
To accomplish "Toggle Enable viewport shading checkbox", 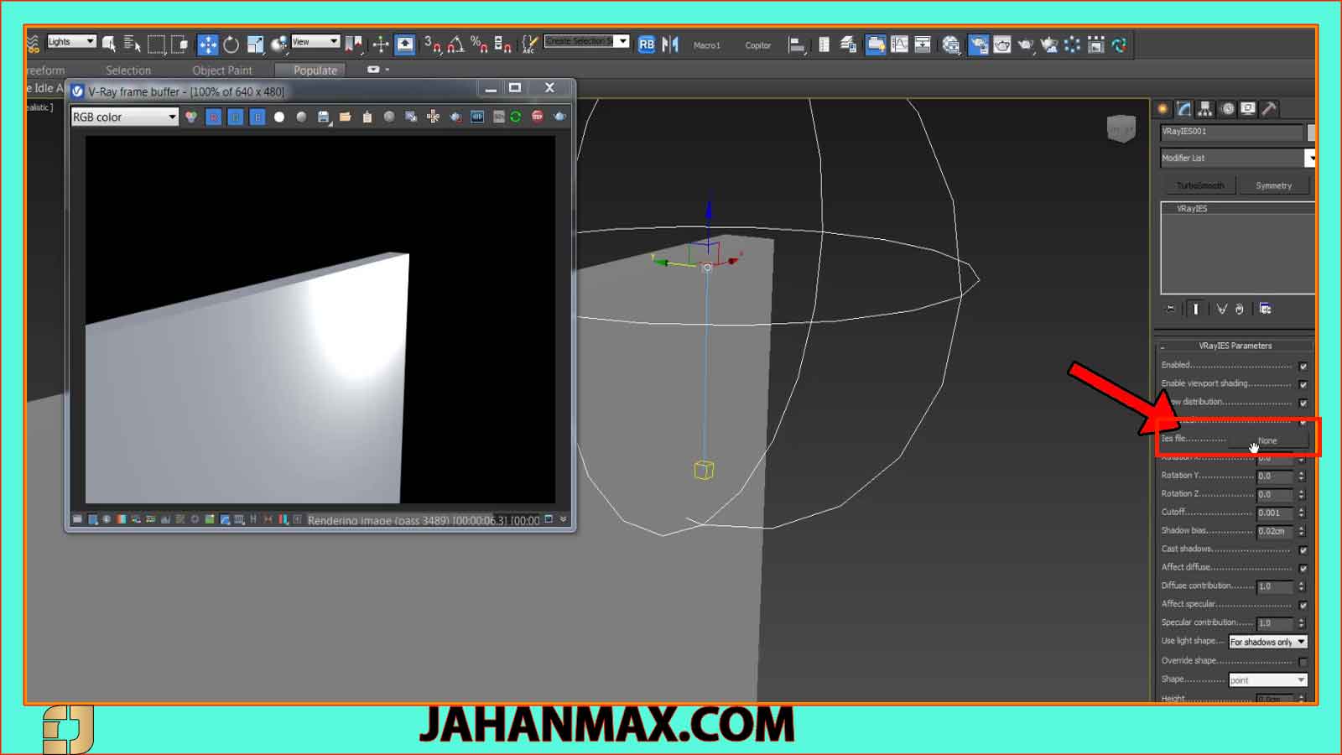I will tap(1303, 385).
